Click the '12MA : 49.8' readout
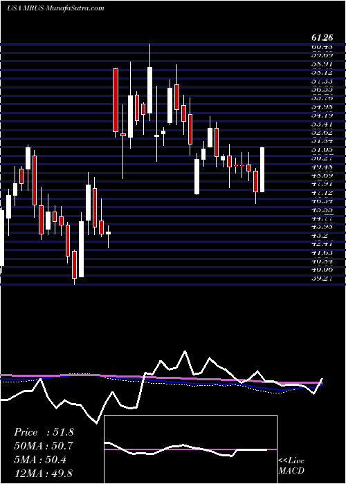Viewport: 346px width, 484px height. point(44,473)
